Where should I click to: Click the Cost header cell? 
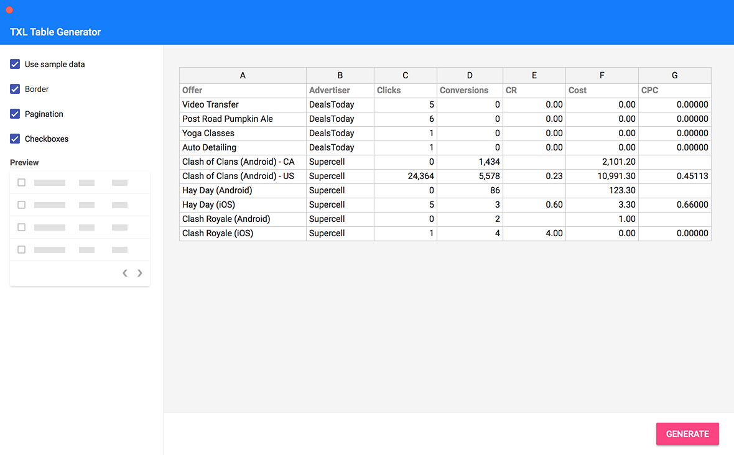602,90
